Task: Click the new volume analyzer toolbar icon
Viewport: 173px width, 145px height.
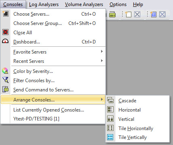Action: pos(153,14)
